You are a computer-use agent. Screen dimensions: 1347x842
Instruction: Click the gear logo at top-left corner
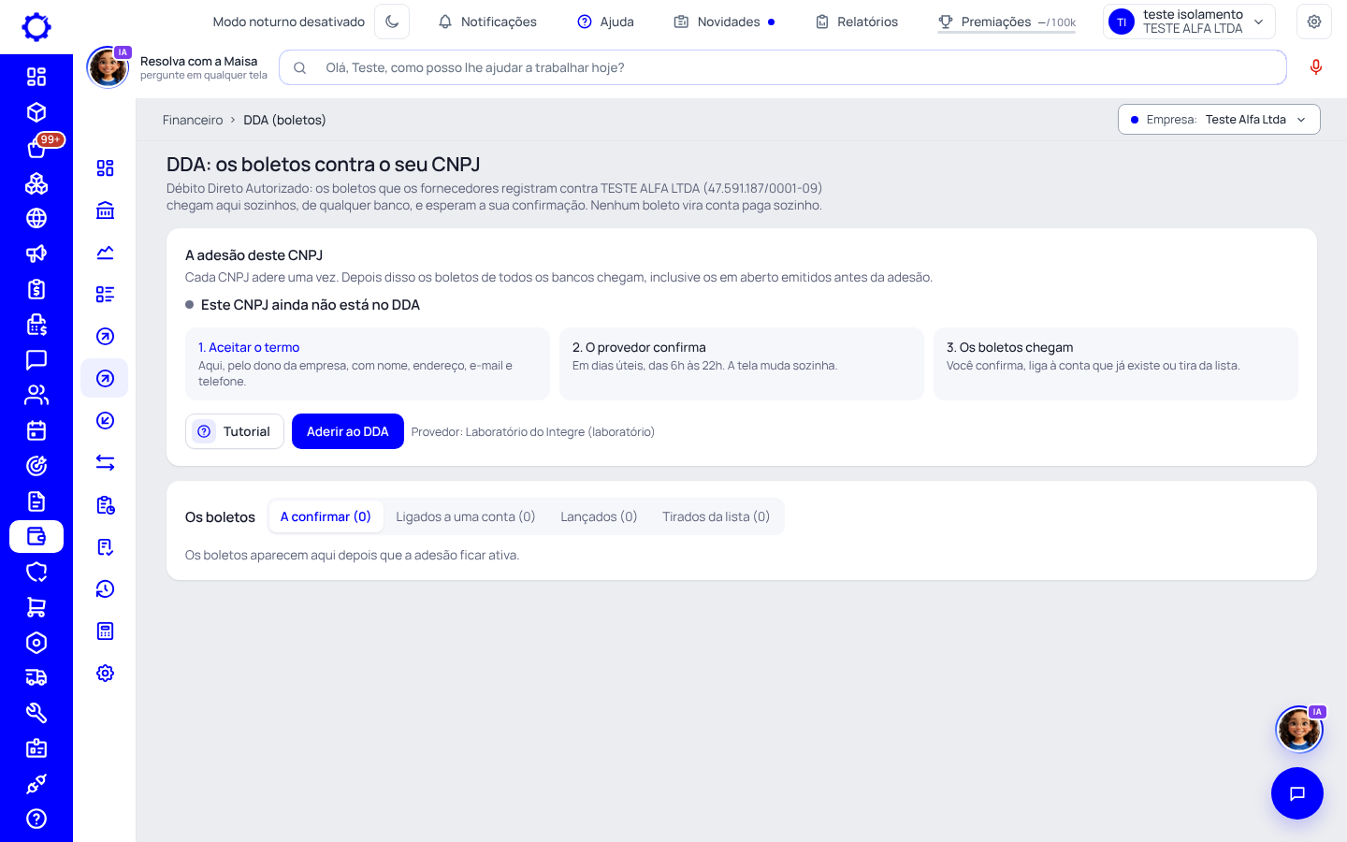[x=36, y=27]
